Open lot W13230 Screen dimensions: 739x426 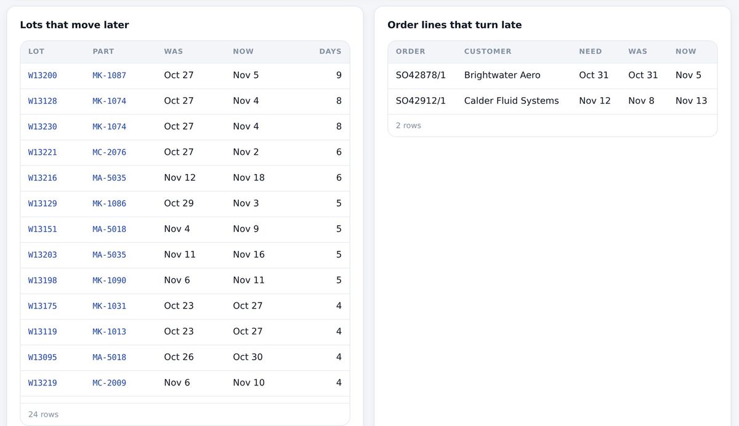pyautogui.click(x=42, y=127)
